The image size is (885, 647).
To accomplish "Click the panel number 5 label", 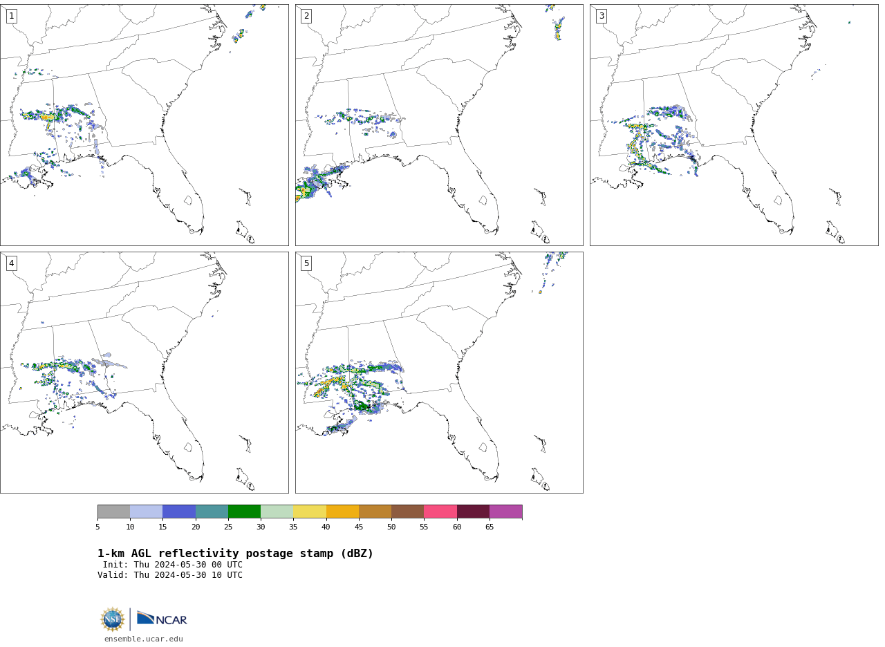I will click(x=306, y=263).
